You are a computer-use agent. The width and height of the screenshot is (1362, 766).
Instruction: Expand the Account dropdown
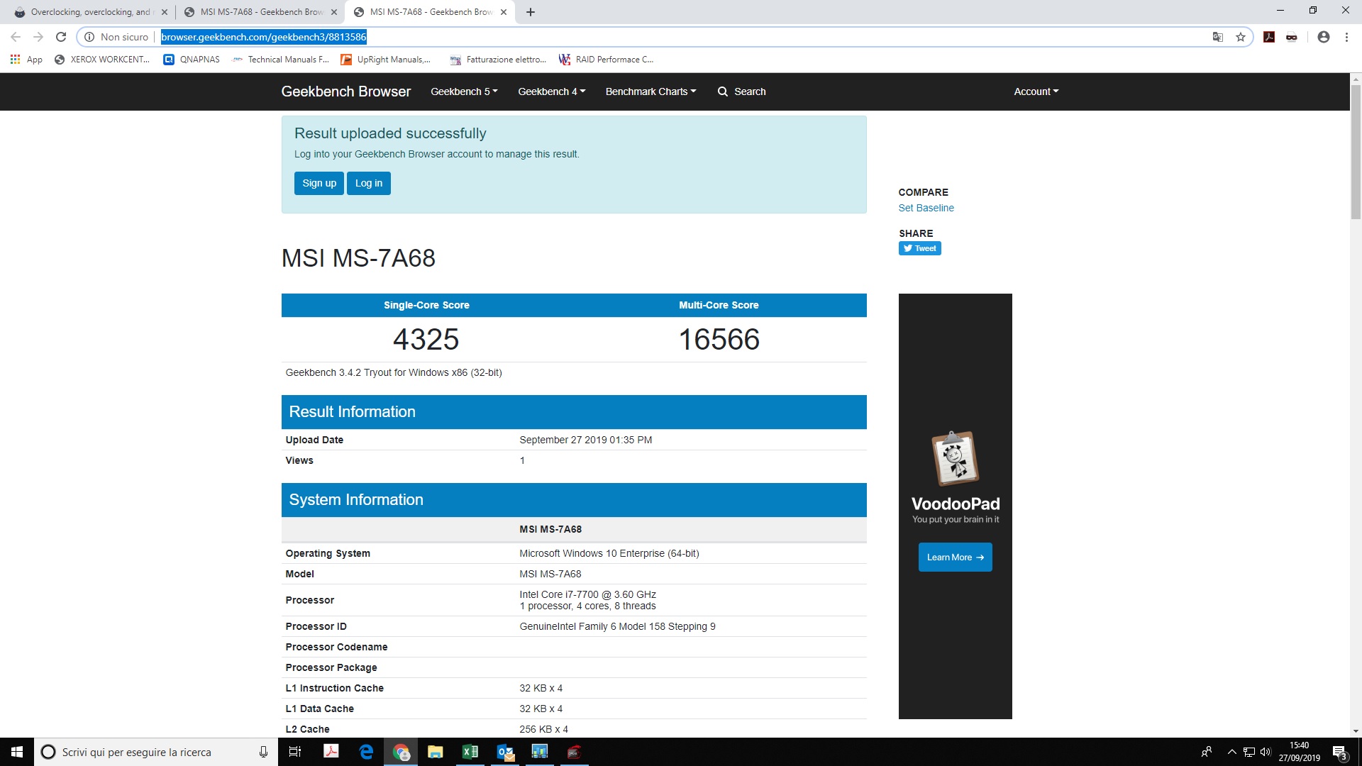tap(1036, 91)
